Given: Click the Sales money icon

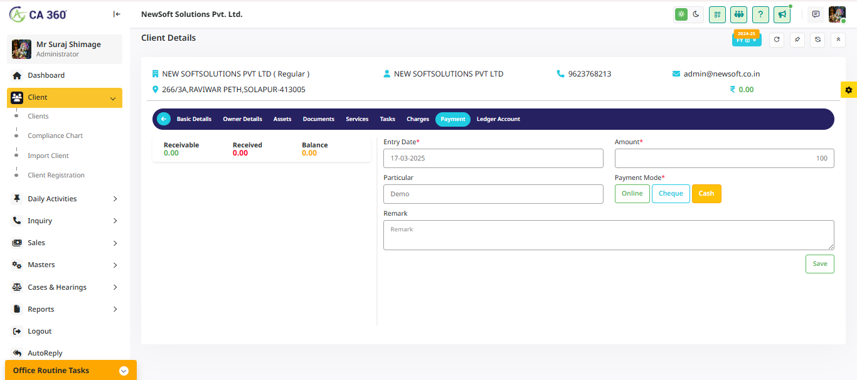Looking at the screenshot, I should click(x=17, y=243).
